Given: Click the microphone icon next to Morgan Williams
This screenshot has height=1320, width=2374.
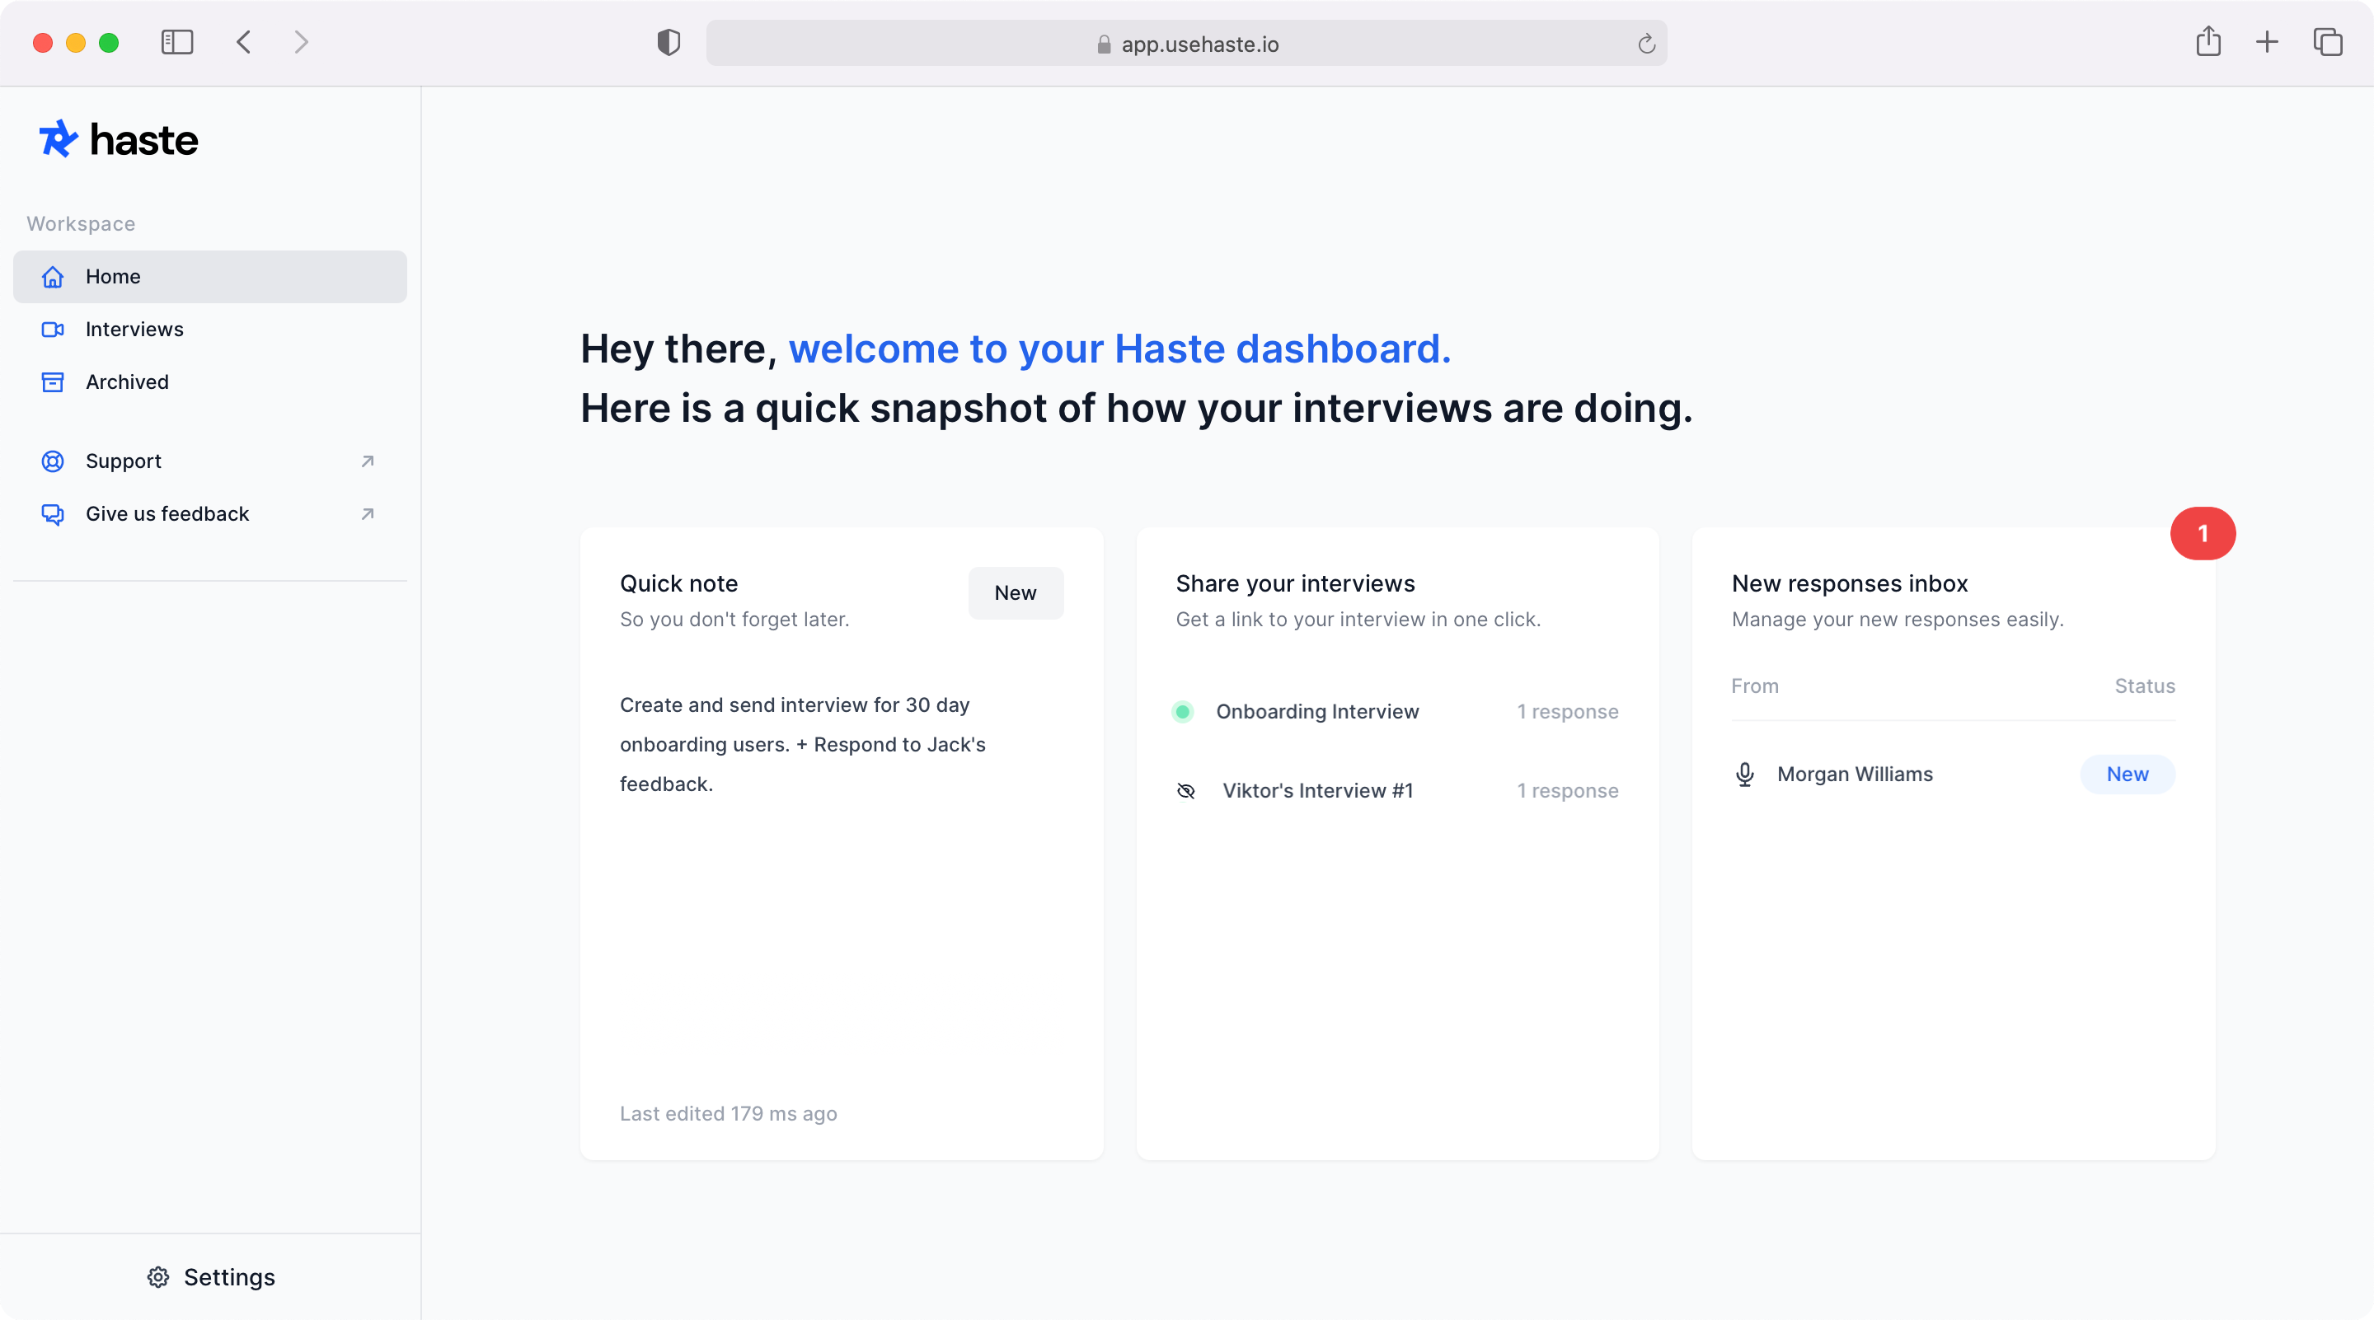Looking at the screenshot, I should coord(1743,774).
